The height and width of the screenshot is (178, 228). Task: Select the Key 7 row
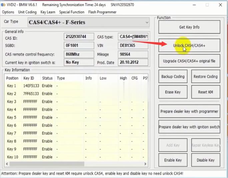pyautogui.click(x=76, y=133)
